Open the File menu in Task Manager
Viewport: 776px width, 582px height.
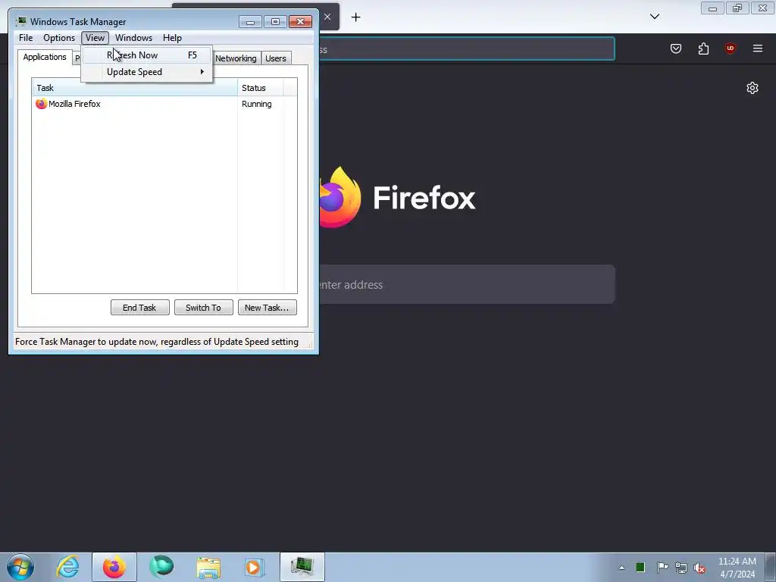point(26,38)
